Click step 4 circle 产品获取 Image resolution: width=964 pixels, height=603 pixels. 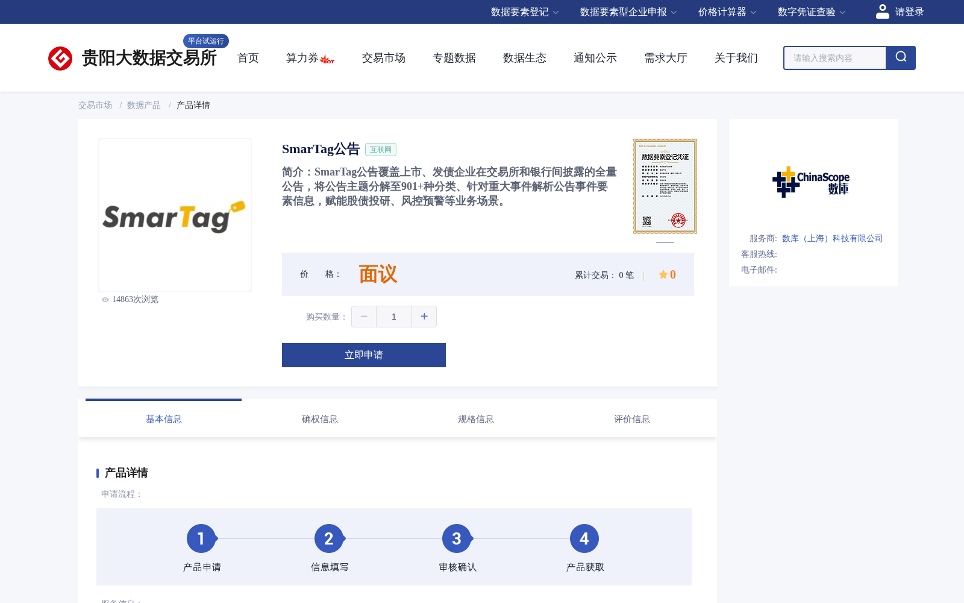584,538
